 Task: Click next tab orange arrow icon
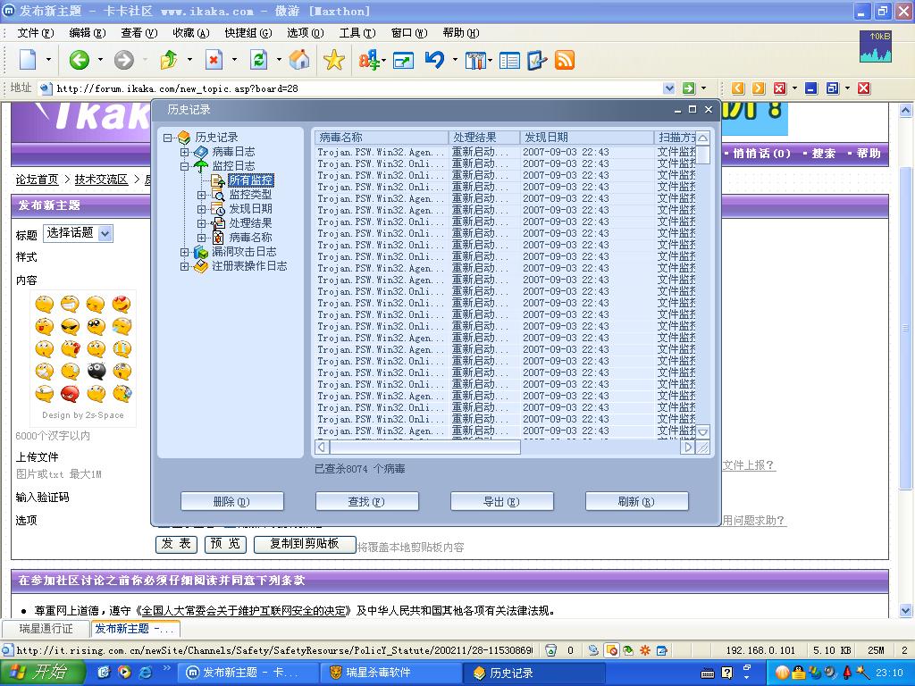(758, 88)
